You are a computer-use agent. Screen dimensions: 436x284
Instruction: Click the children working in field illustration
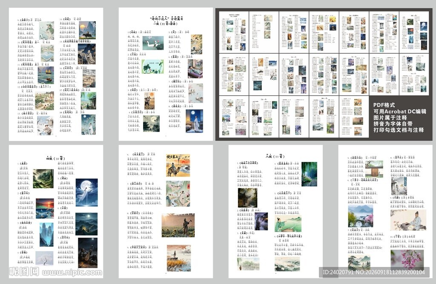tap(44, 101)
